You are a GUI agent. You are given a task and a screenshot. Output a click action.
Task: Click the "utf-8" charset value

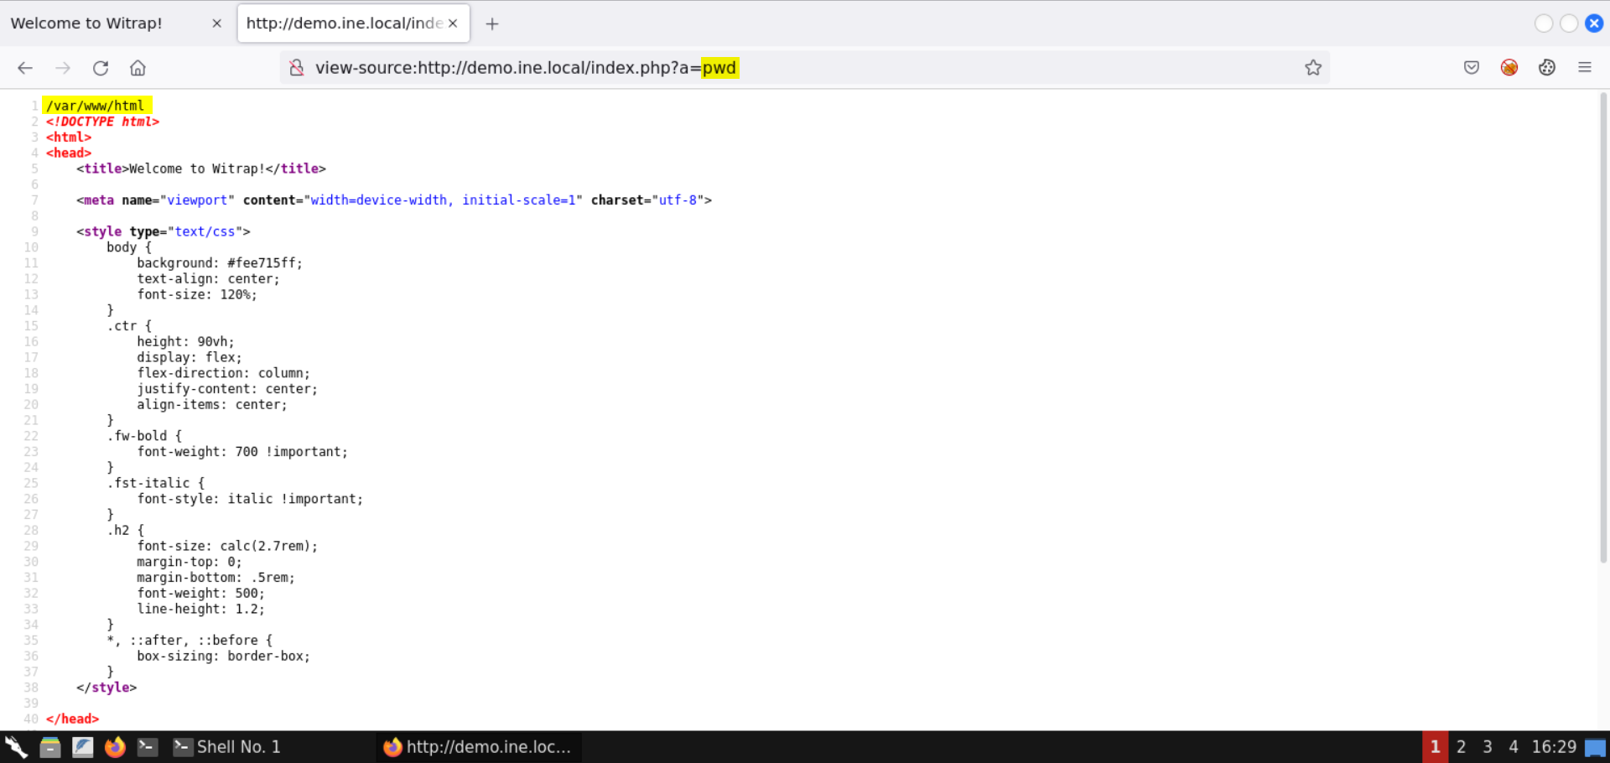click(x=678, y=200)
